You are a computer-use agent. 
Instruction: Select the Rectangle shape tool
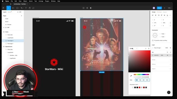click(x=17, y=8)
